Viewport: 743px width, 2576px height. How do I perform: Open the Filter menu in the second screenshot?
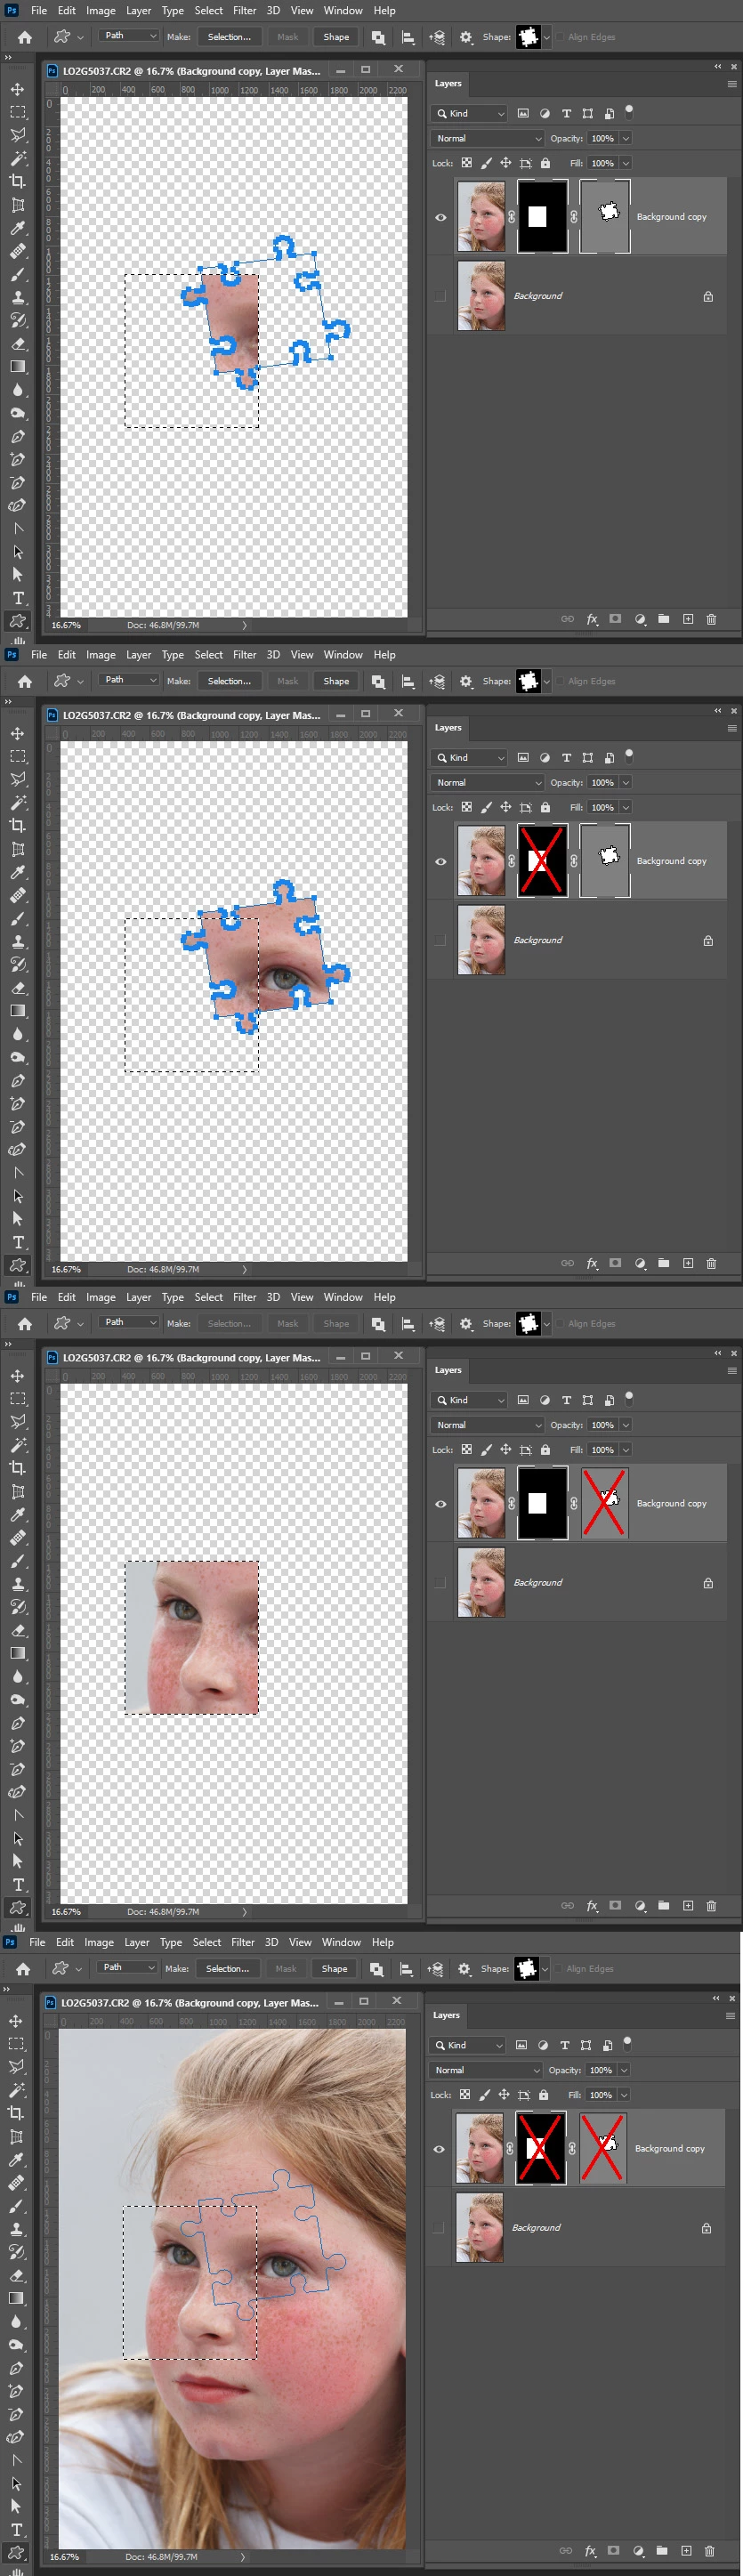tap(245, 655)
